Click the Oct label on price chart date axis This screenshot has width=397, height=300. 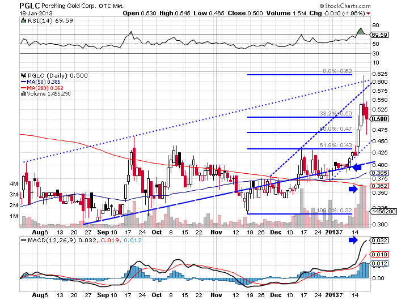pos(157,232)
